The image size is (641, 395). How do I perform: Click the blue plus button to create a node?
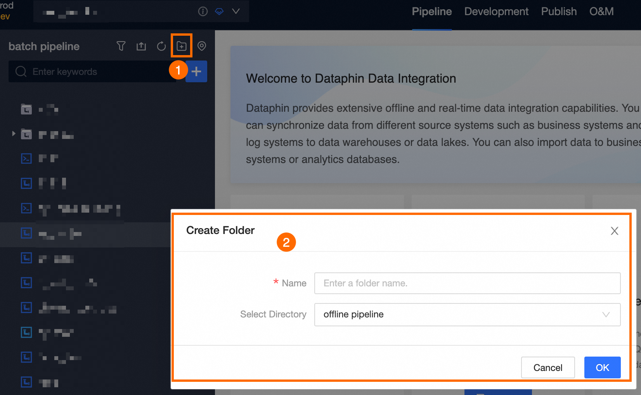[x=196, y=71]
